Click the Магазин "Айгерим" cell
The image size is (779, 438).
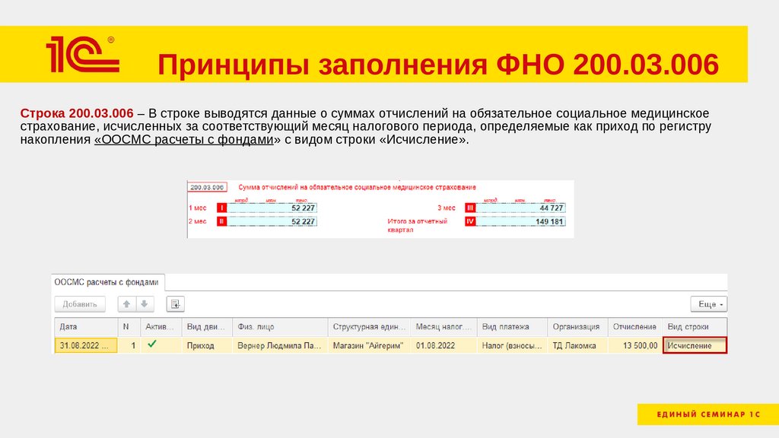point(369,345)
